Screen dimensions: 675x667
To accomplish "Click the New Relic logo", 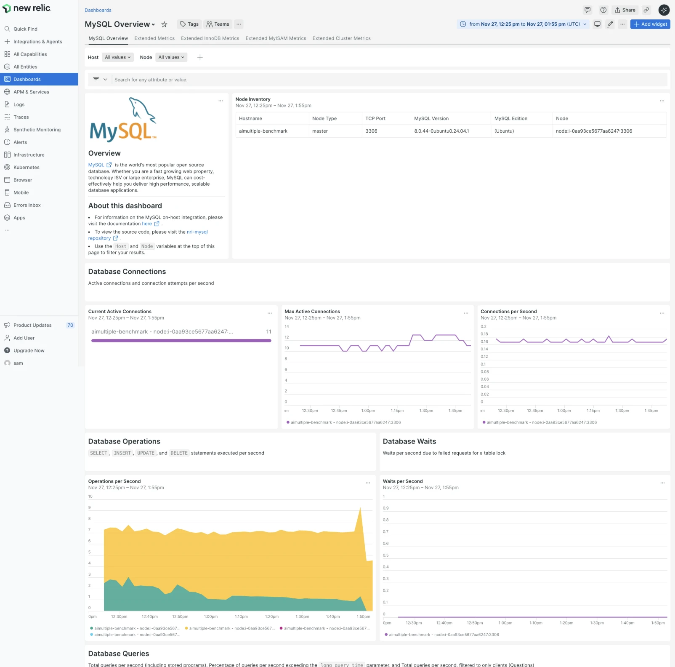I will (27, 8).
